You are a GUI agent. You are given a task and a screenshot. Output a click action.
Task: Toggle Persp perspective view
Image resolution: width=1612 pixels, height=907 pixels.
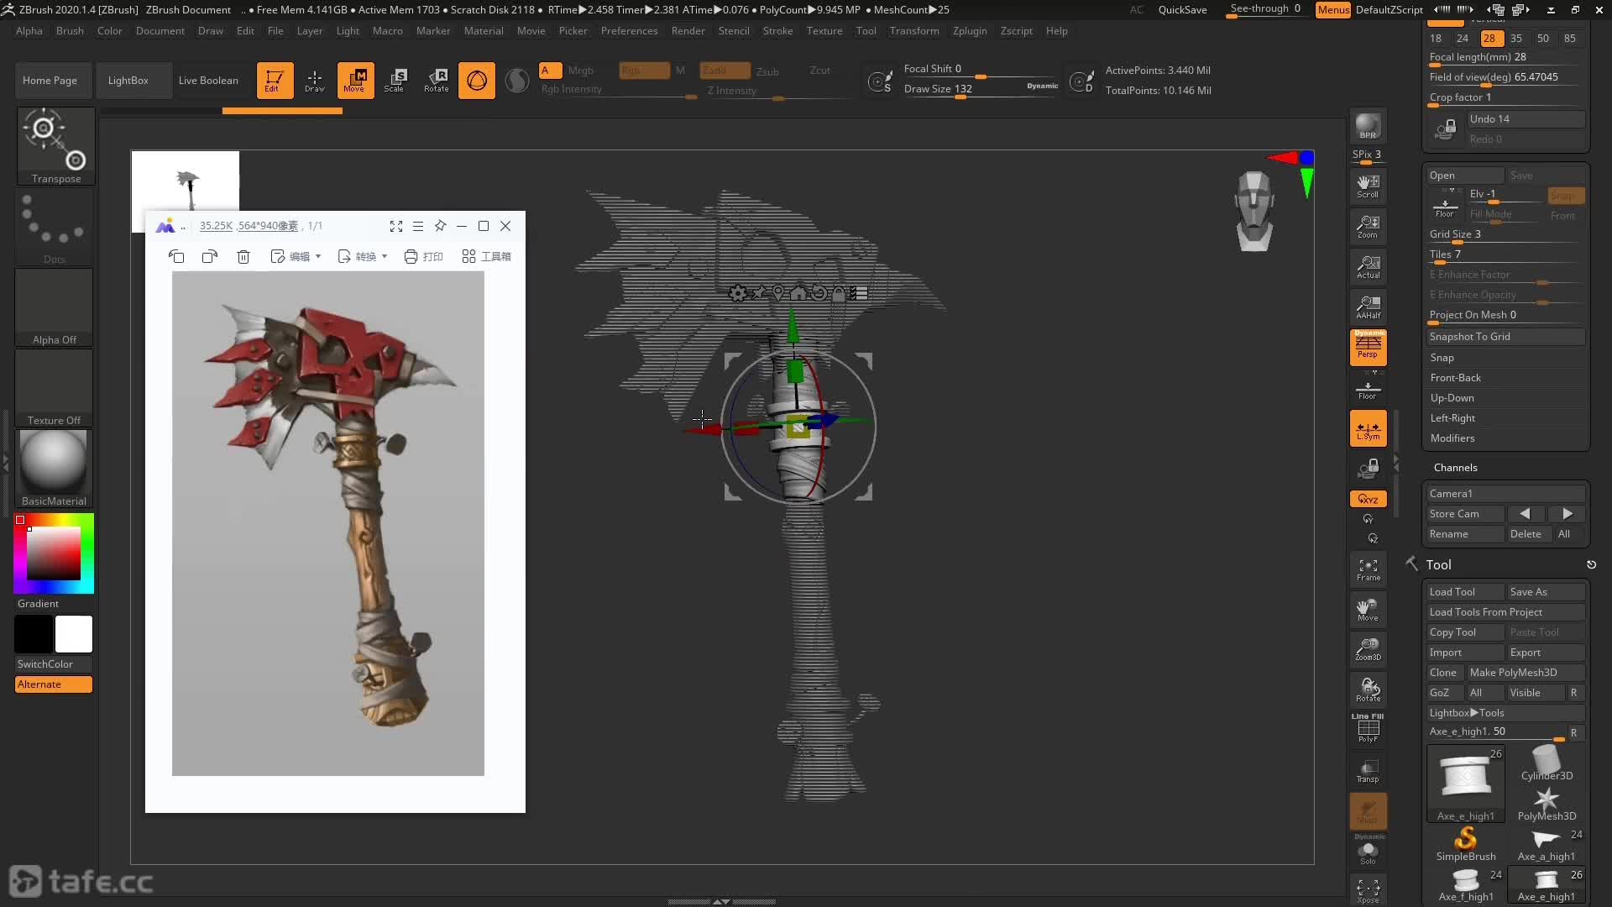(x=1368, y=348)
